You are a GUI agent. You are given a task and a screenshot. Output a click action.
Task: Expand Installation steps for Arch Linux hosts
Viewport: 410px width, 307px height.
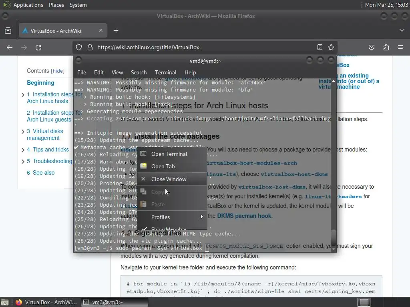pos(23,94)
